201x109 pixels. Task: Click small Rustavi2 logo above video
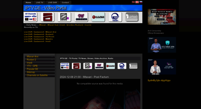(88, 66)
